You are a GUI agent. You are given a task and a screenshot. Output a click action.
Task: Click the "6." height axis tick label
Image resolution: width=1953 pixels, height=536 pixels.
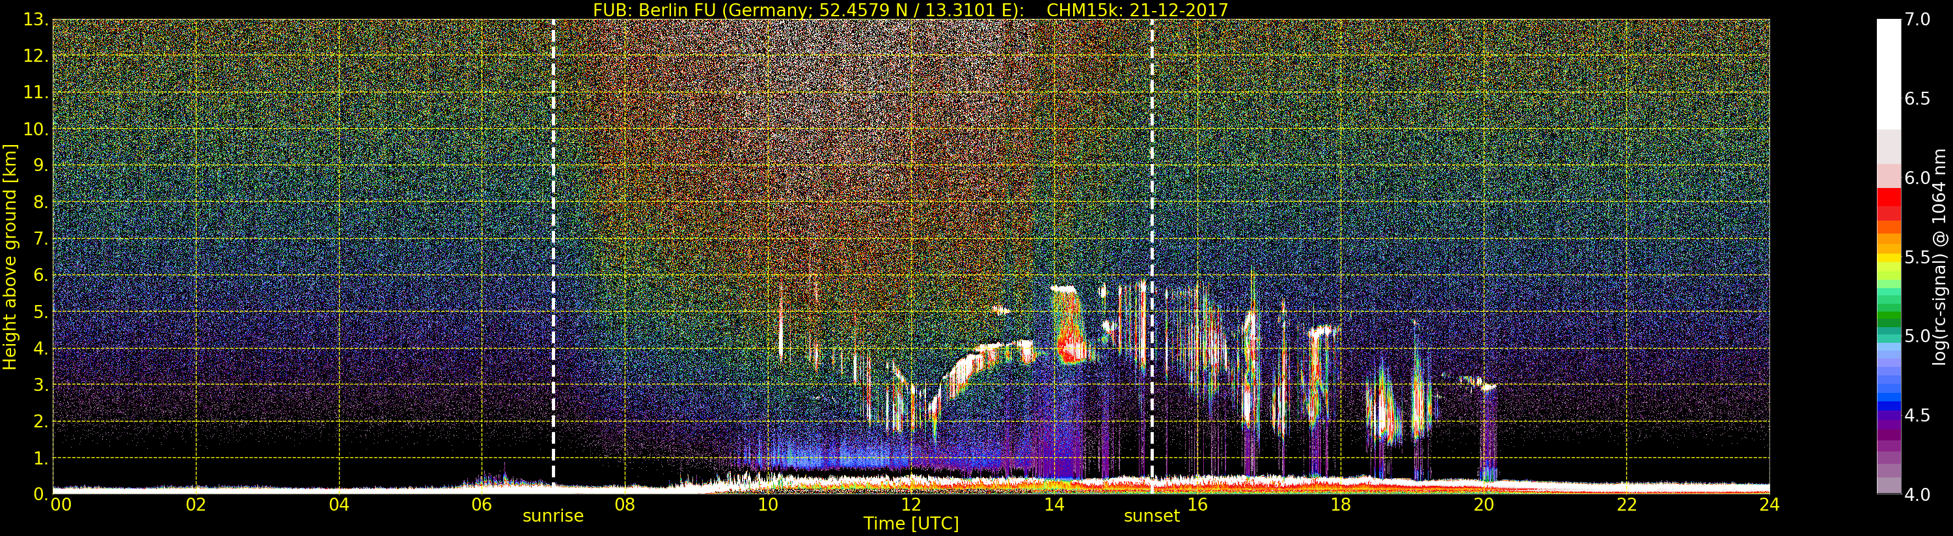pyautogui.click(x=40, y=275)
